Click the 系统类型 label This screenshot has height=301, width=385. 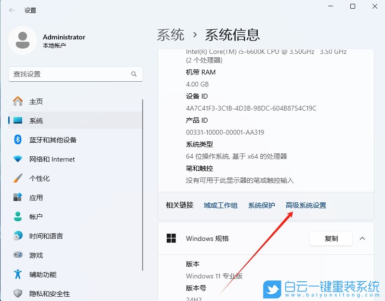[199, 144]
